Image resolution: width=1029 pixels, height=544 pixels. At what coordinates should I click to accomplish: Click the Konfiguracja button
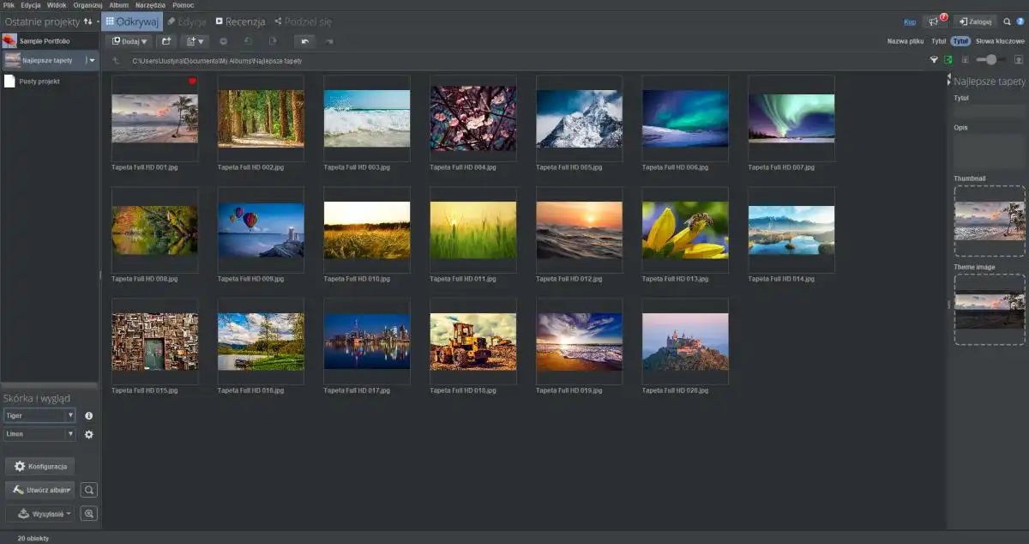point(40,466)
